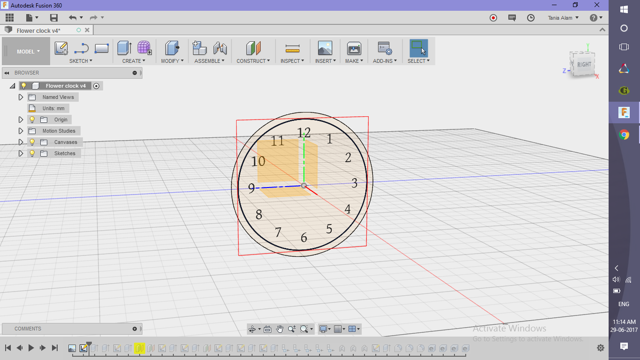Select the Measure tool
This screenshot has height=360, width=640.
[292, 48]
